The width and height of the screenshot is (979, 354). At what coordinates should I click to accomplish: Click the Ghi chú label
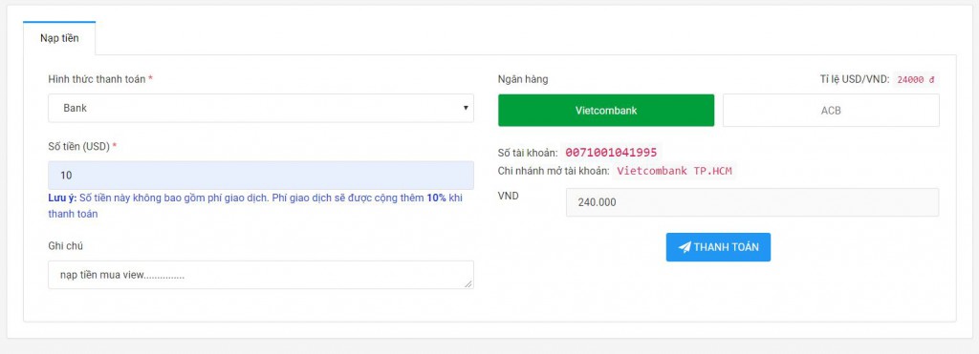pos(66,246)
